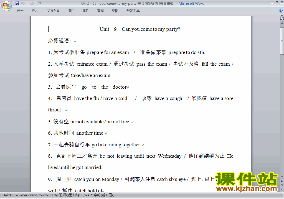Image resolution: width=284 pixels, height=199 pixels.
Task: Click the Chinese text '其他时间'
Action: 64,133
